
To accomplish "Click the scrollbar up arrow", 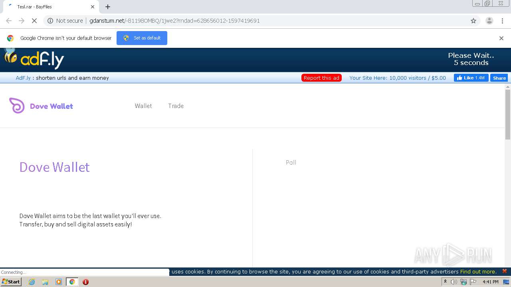I will pos(508,86).
